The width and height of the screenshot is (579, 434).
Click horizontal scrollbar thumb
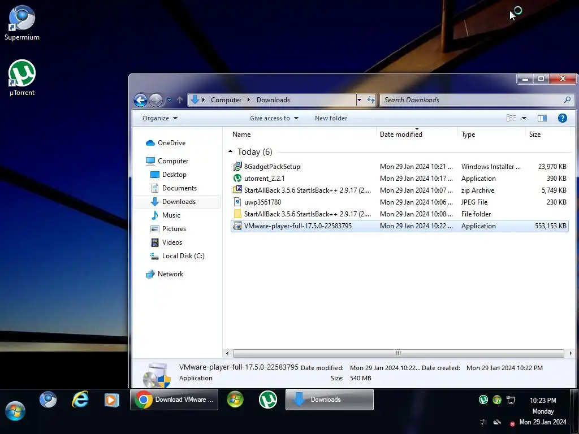tap(399, 354)
